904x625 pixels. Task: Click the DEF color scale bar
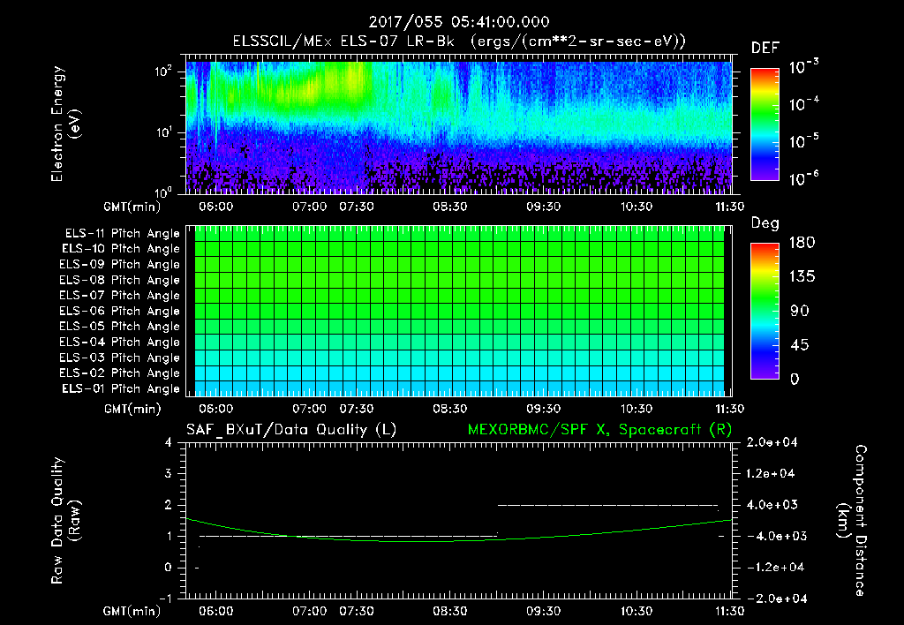pyautogui.click(x=765, y=124)
